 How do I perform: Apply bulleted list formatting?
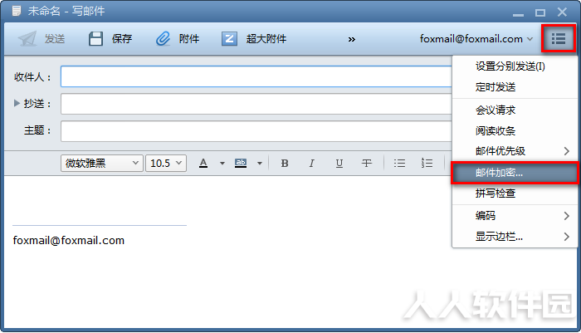coord(399,163)
